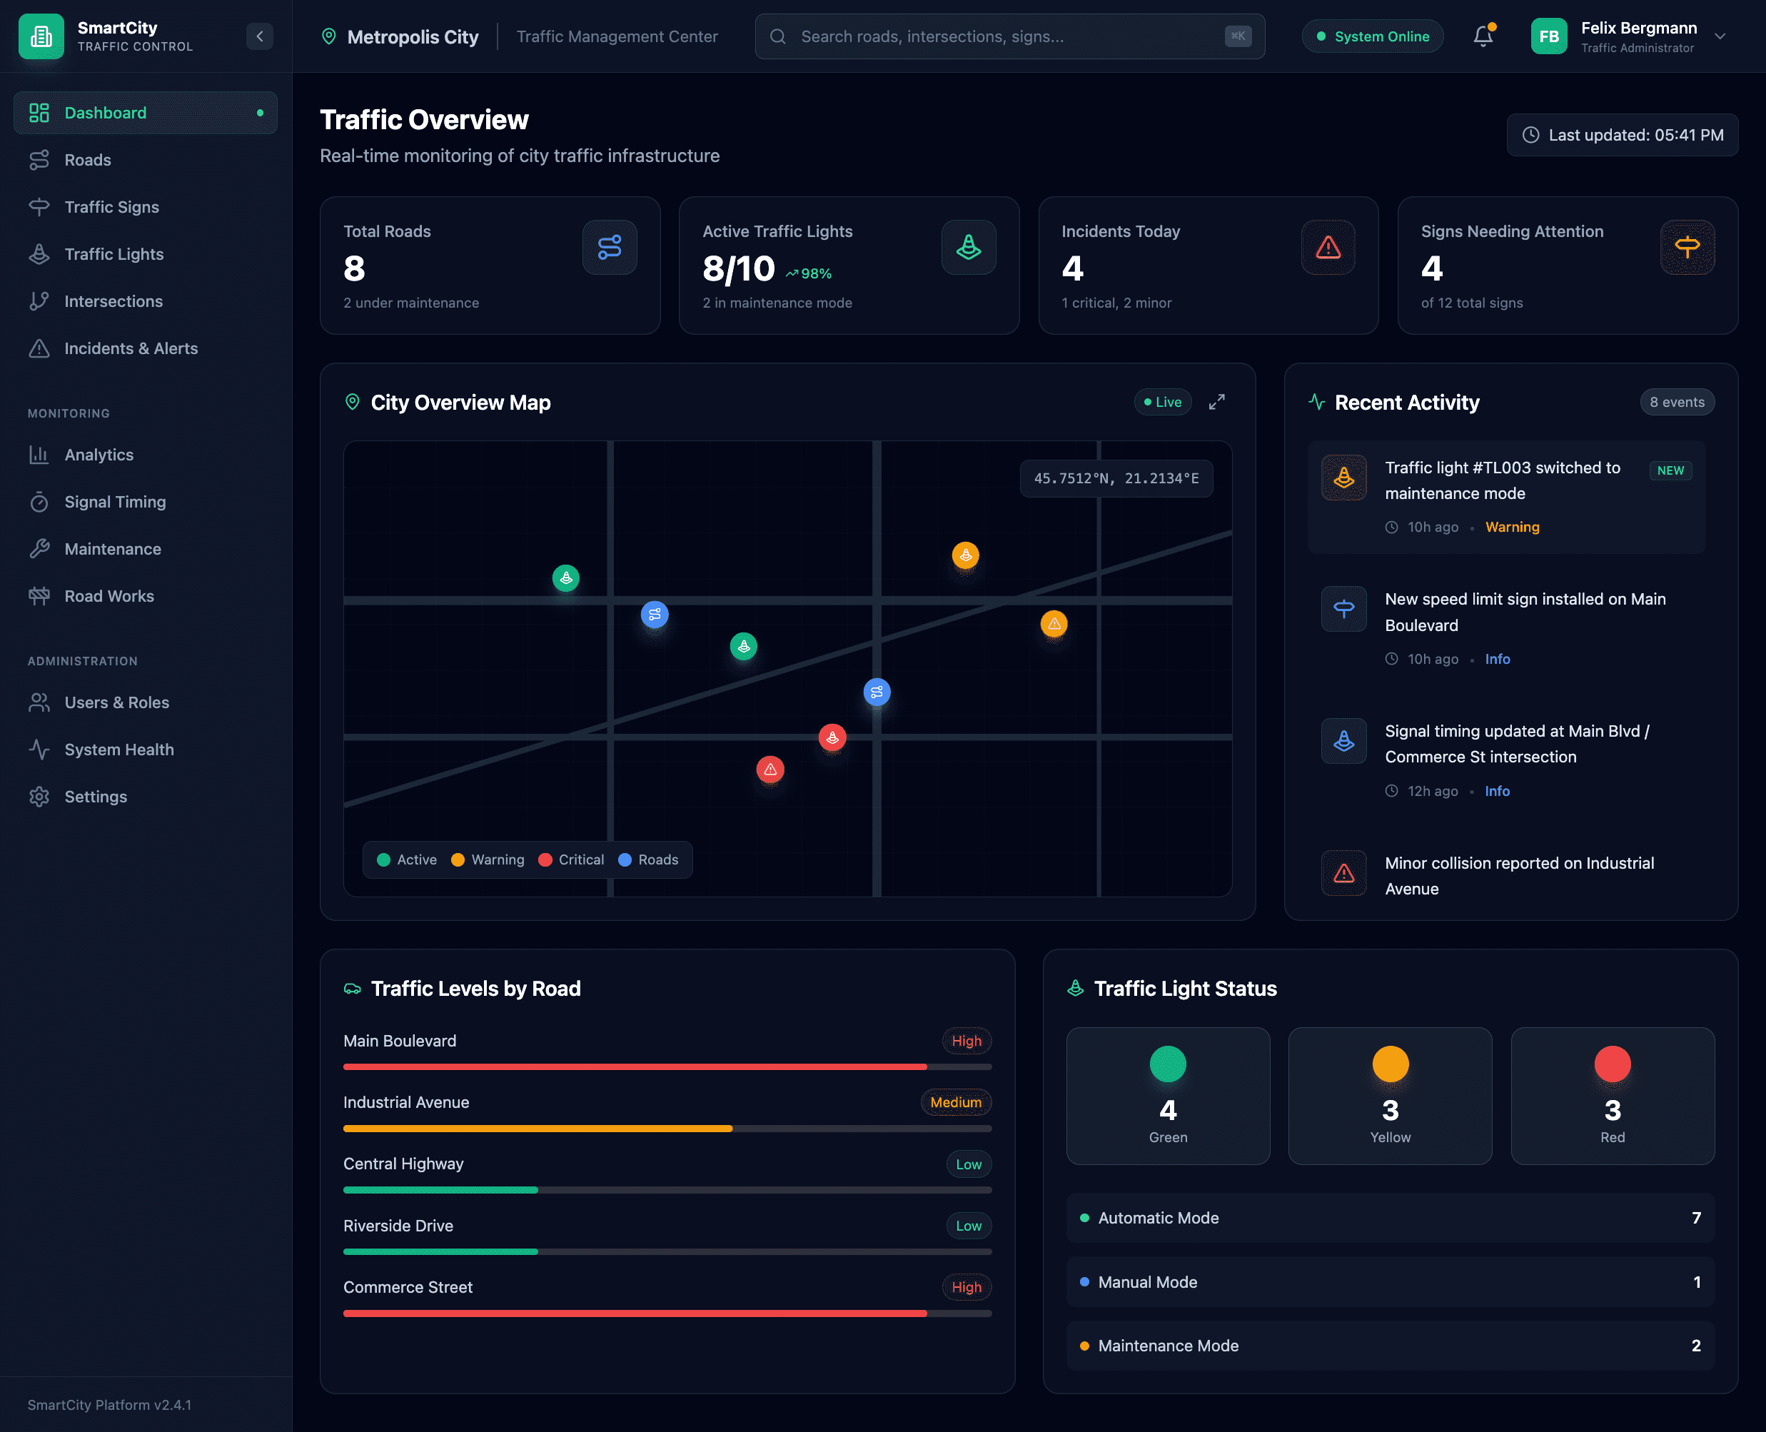Open Incidents & Alerts panel
The image size is (1766, 1432).
[x=131, y=348]
